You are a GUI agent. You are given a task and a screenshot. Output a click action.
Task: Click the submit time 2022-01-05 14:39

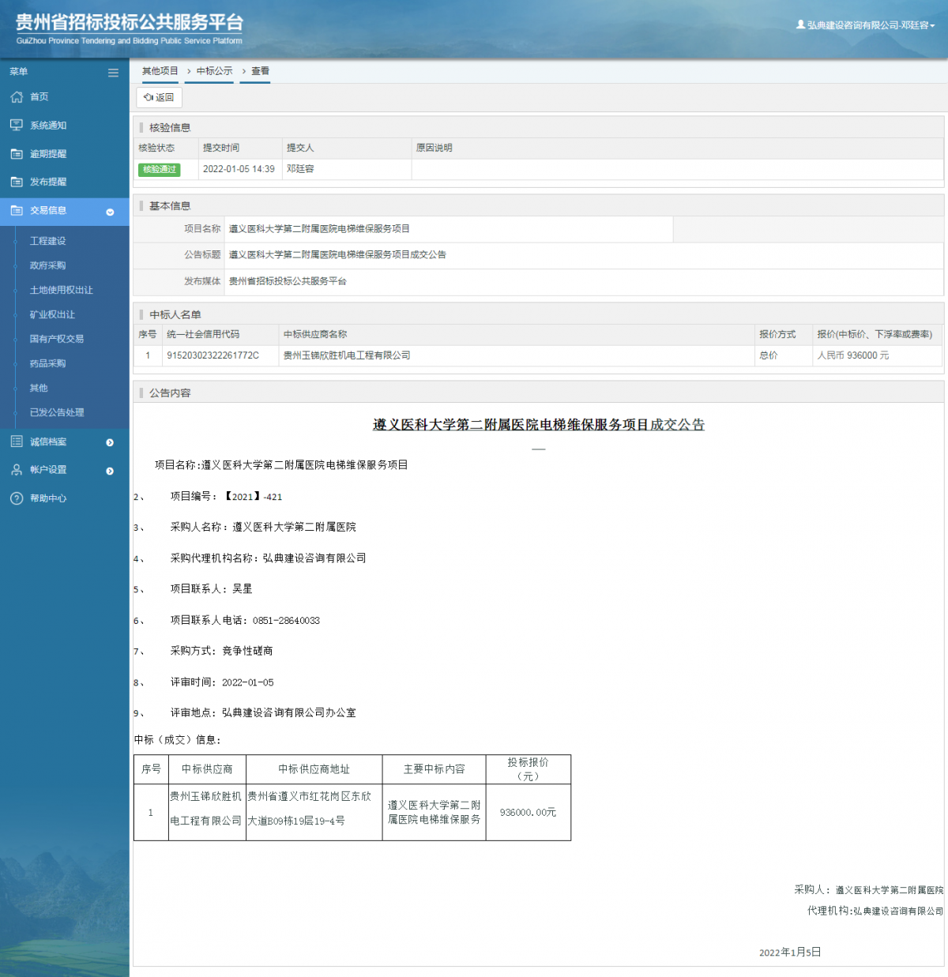pos(239,169)
